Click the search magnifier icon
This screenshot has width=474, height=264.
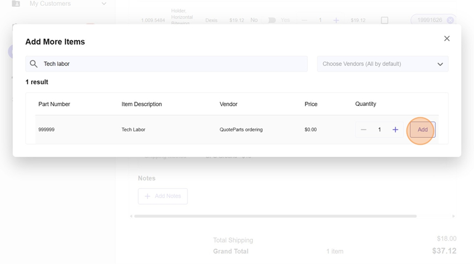(34, 64)
